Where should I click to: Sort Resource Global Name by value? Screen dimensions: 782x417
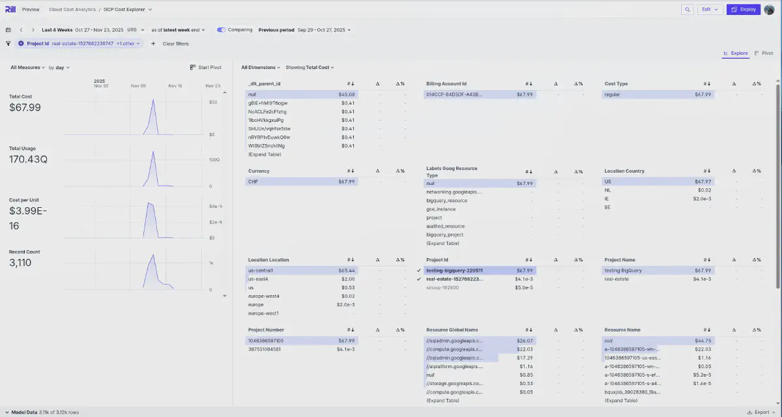(x=529, y=330)
